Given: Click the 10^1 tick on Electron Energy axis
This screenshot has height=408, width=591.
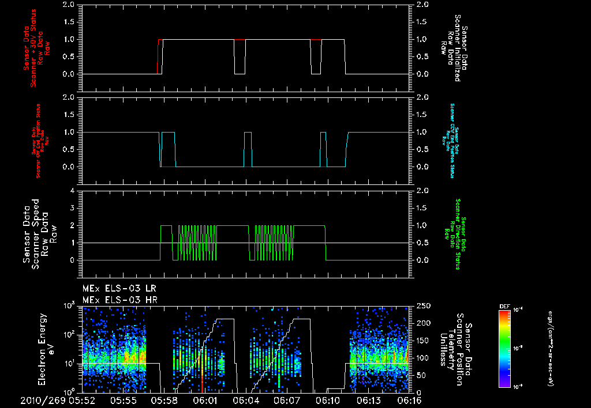Looking at the screenshot, I should point(69,364).
